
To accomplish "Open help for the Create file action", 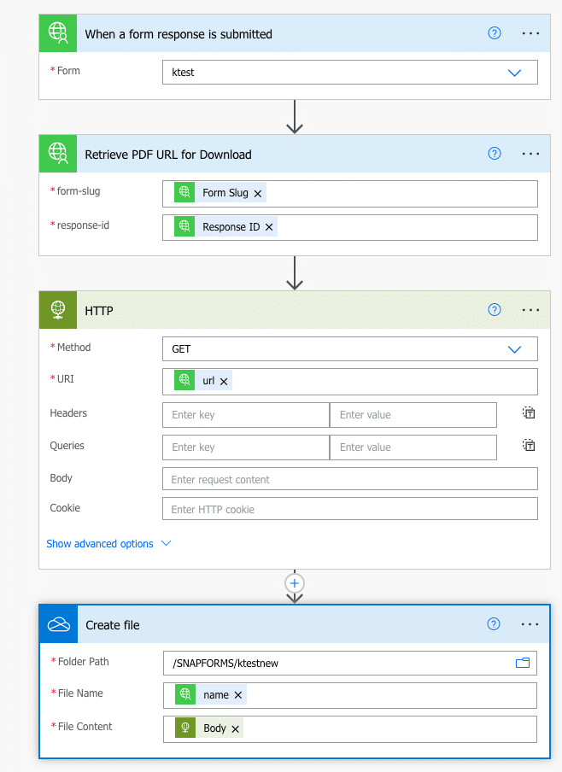I will click(493, 624).
